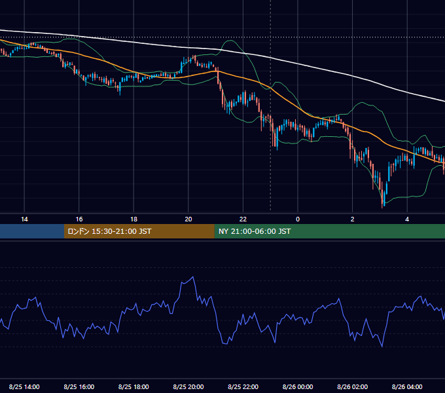Screen dimensions: 445x393
Task: Click the time axis label 20
Action: tap(188, 219)
